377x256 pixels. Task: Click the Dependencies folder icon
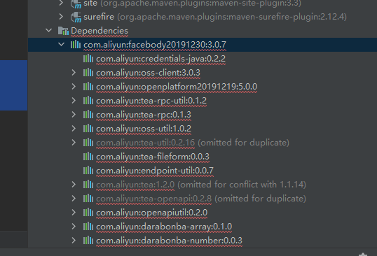tap(63, 31)
